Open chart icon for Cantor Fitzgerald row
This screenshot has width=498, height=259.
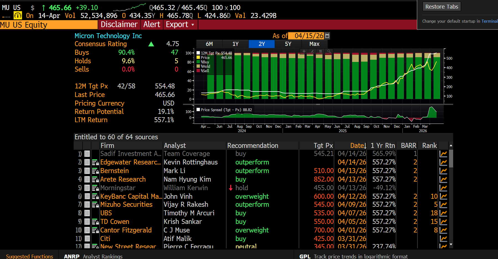pyautogui.click(x=443, y=230)
